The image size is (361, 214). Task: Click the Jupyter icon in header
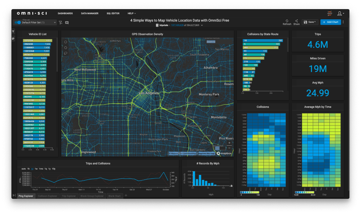point(330,13)
